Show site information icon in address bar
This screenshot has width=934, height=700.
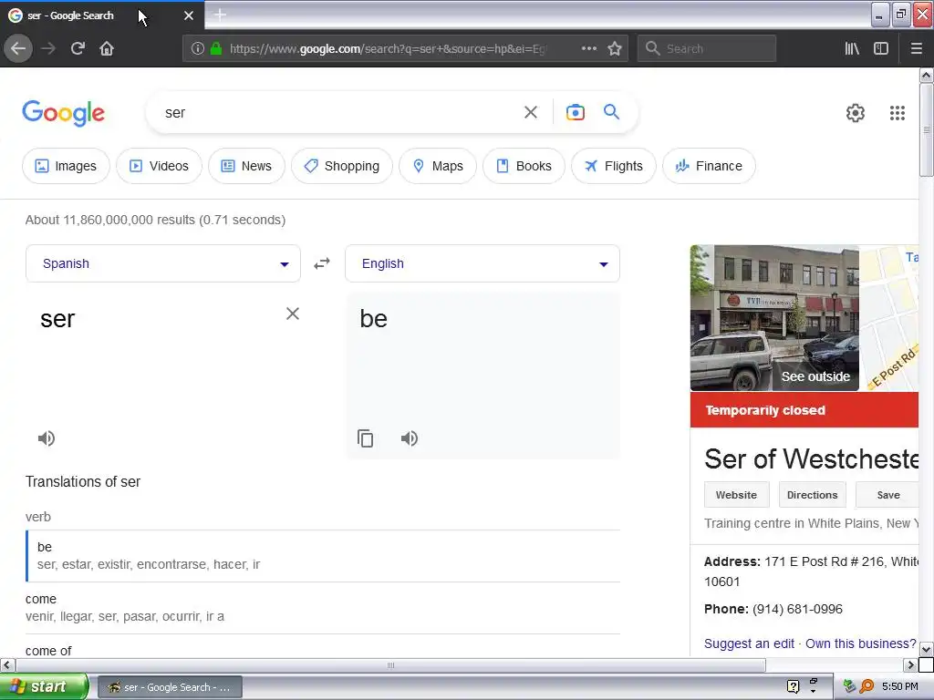198,48
